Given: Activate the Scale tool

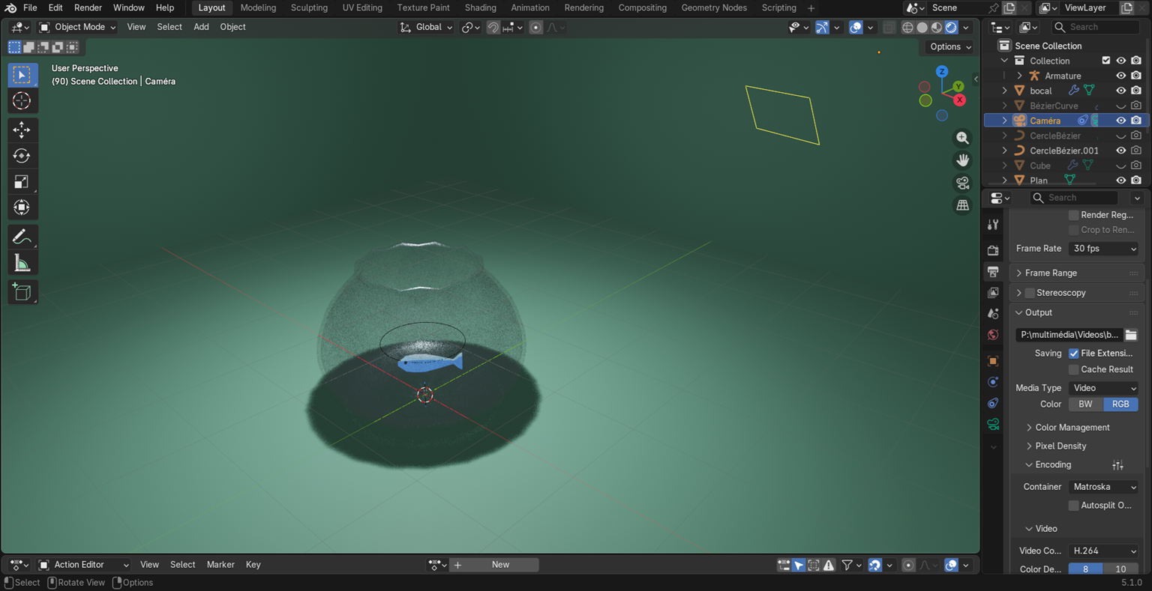Looking at the screenshot, I should click(21, 182).
